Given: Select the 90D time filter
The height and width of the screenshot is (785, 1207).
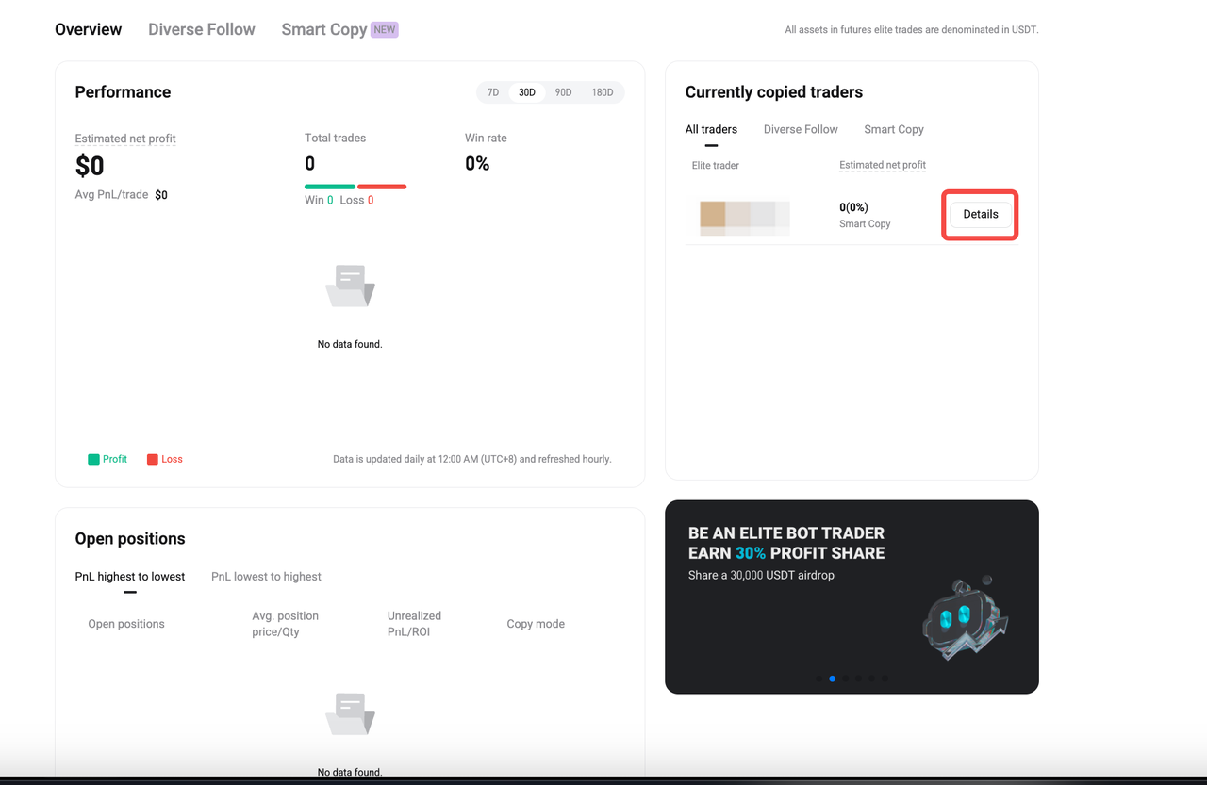Looking at the screenshot, I should pos(563,92).
